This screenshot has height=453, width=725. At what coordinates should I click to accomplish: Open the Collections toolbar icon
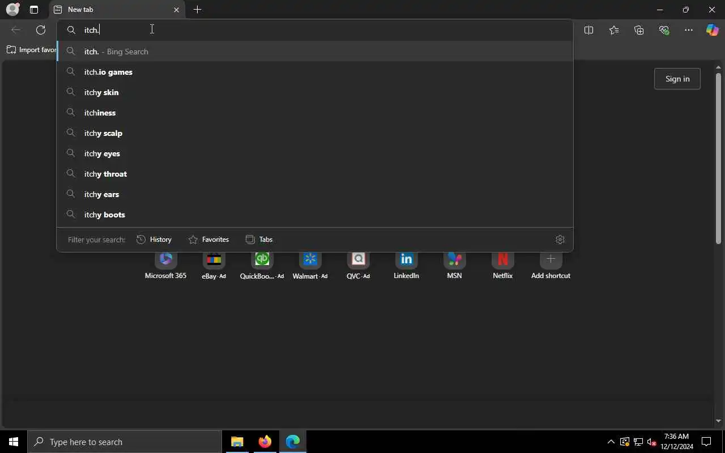point(639,30)
